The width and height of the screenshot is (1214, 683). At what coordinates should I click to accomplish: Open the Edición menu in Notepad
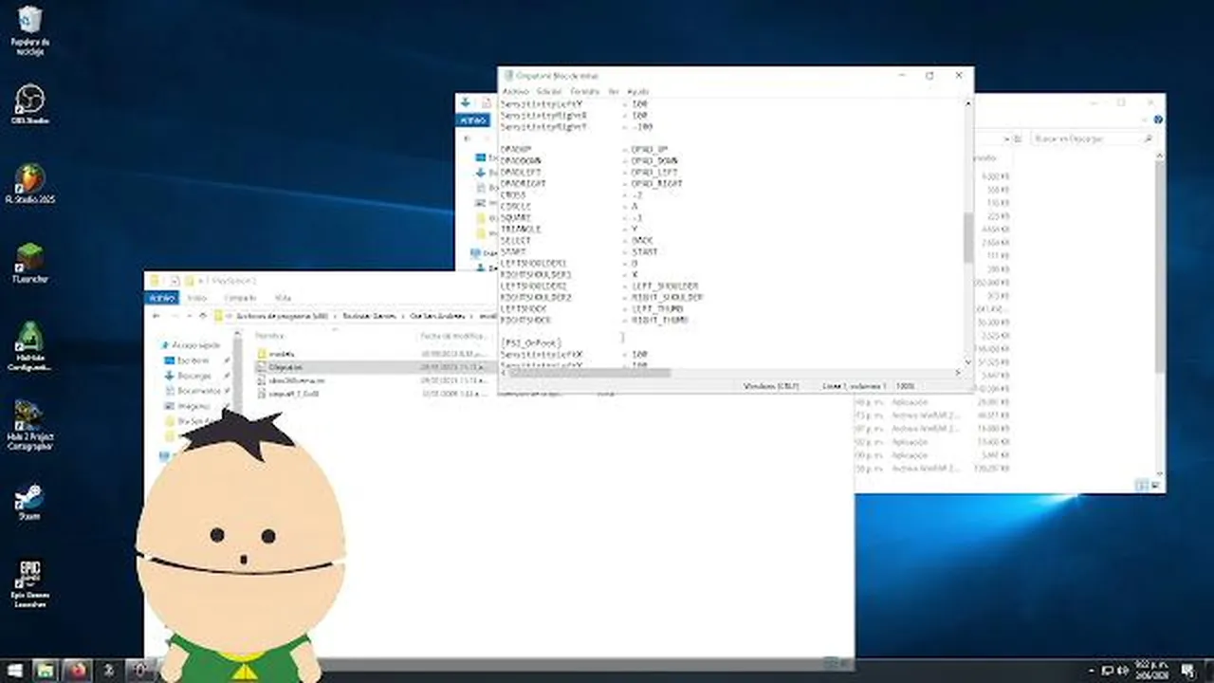click(x=549, y=91)
